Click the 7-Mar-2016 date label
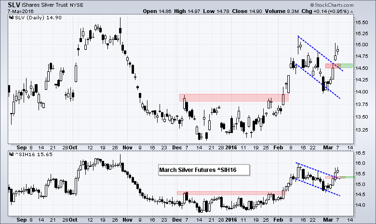This screenshot has width=376, height=224. (x=21, y=11)
